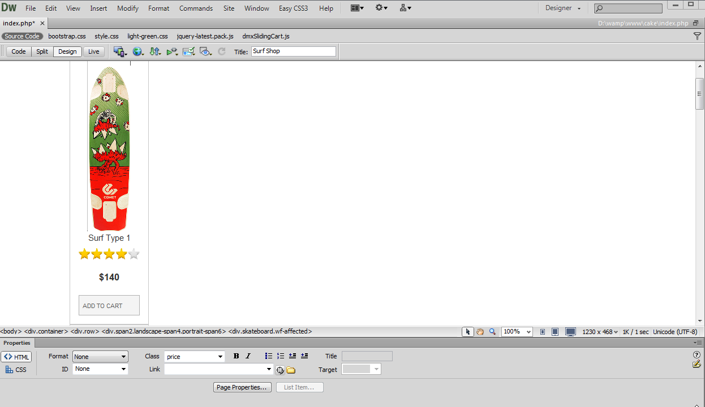
Task: Click the Text Indent icon
Action: (304, 356)
